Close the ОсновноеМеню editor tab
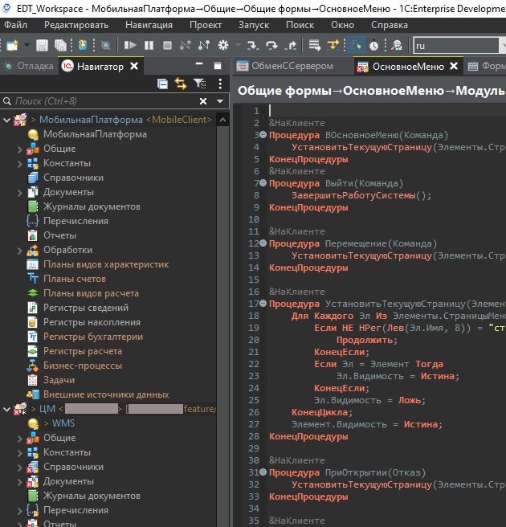This screenshot has width=506, height=527. tap(454, 67)
